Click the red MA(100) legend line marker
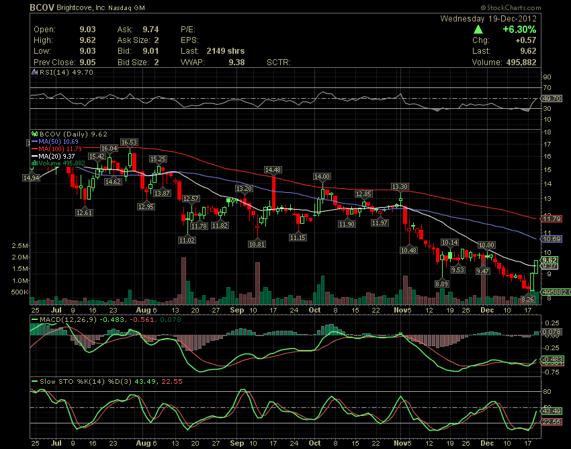571x449 pixels. pyautogui.click(x=34, y=149)
